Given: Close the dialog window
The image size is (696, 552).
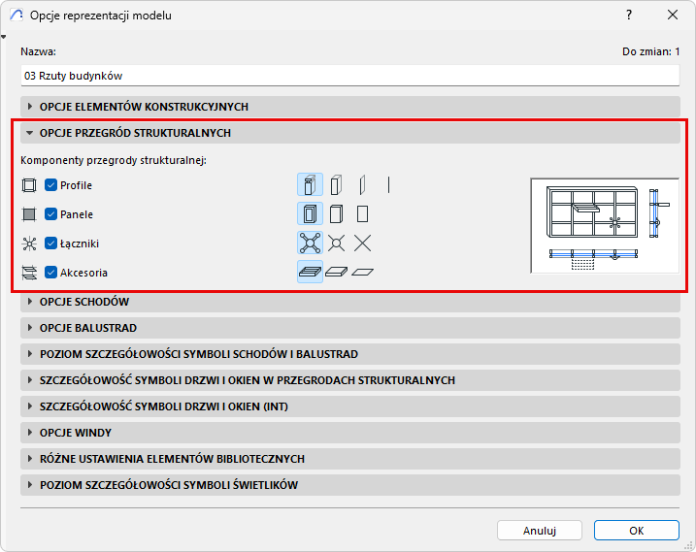Looking at the screenshot, I should click(x=673, y=16).
